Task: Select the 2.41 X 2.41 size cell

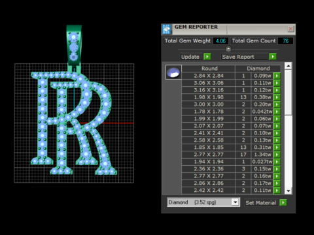Action: click(x=209, y=133)
